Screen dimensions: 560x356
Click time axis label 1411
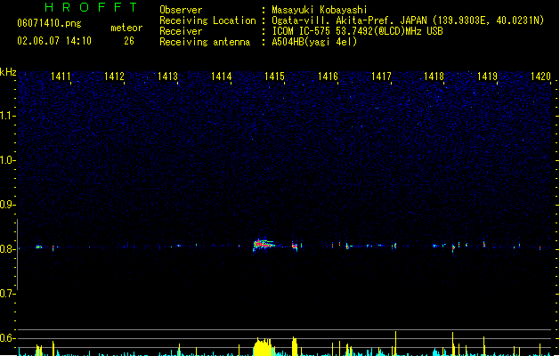pos(61,77)
